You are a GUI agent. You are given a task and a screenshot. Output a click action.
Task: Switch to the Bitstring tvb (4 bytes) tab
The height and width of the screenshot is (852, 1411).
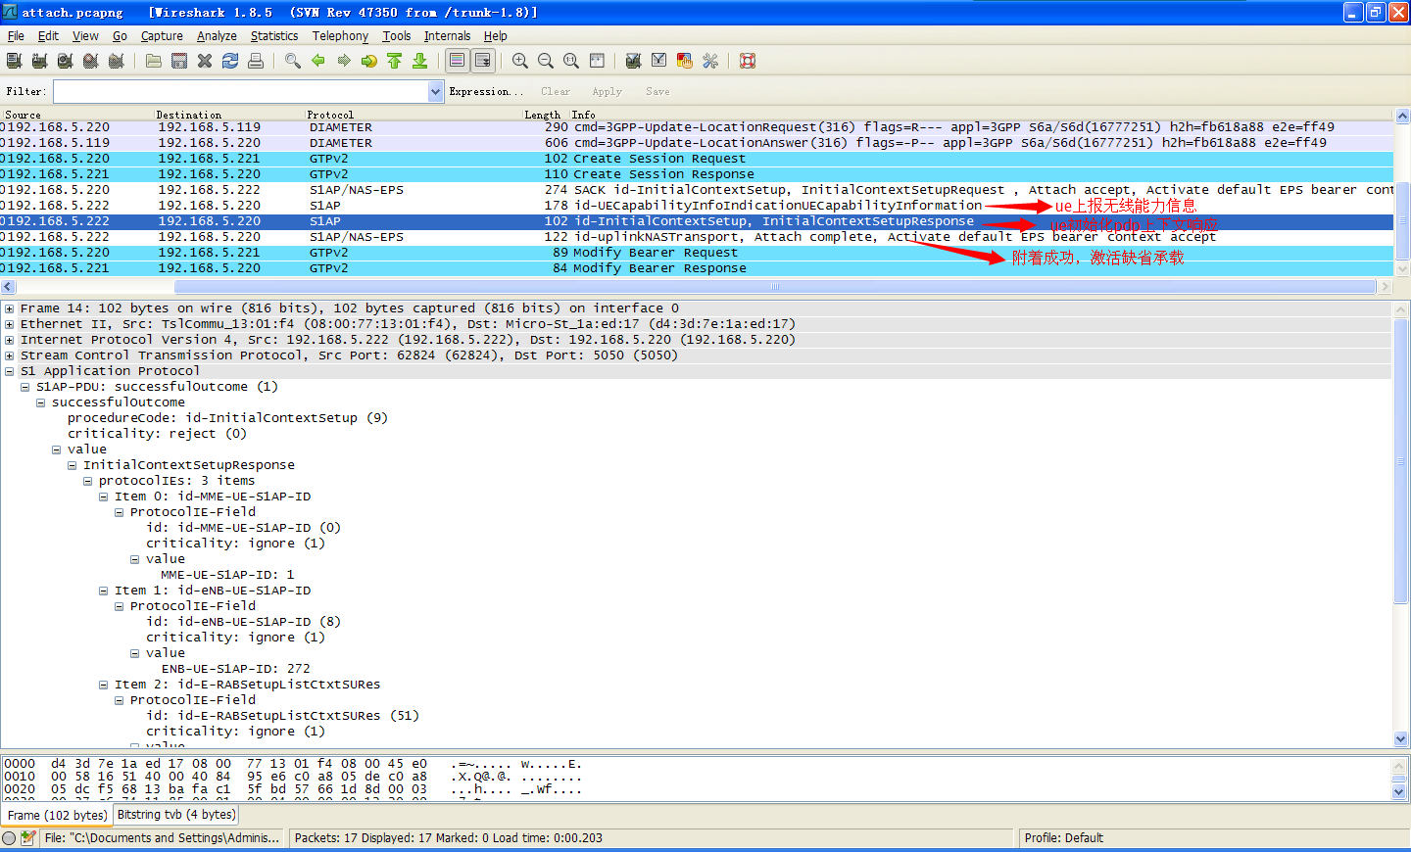coord(176,815)
